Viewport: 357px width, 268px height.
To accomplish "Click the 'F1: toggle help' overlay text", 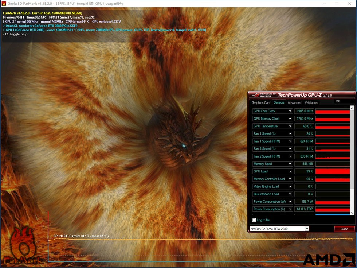I will pos(15,34).
